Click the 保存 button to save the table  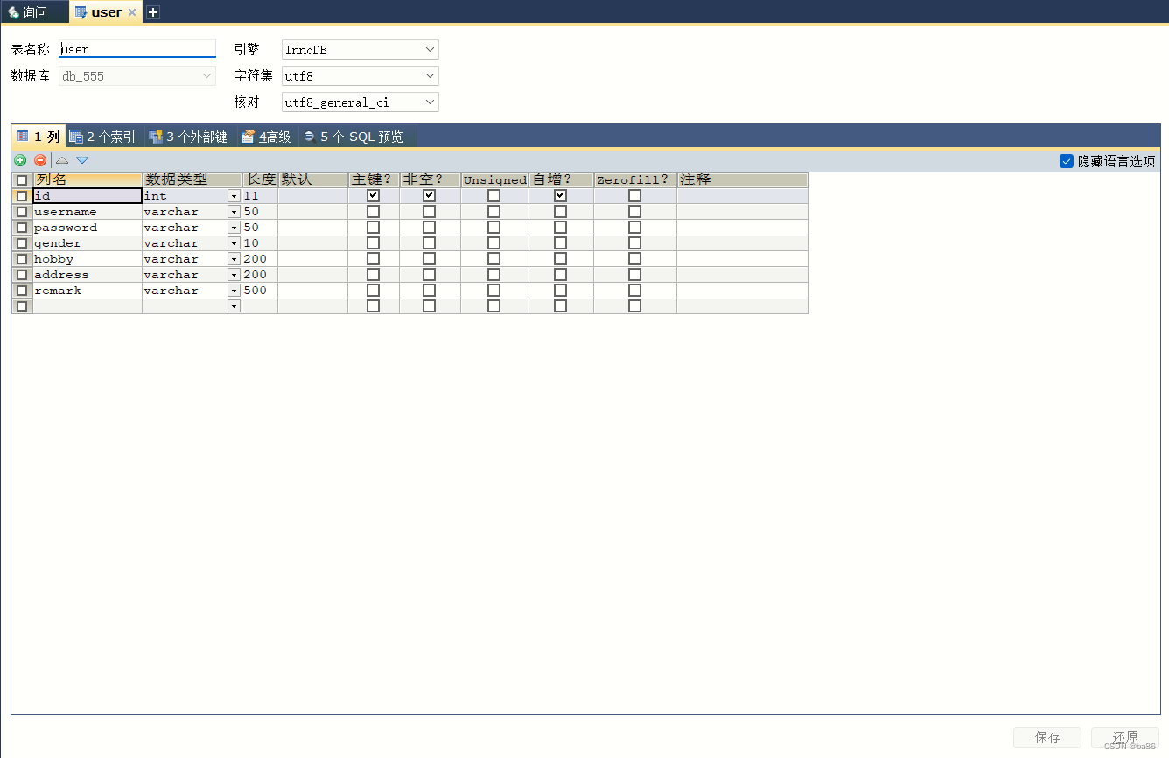click(x=1046, y=737)
